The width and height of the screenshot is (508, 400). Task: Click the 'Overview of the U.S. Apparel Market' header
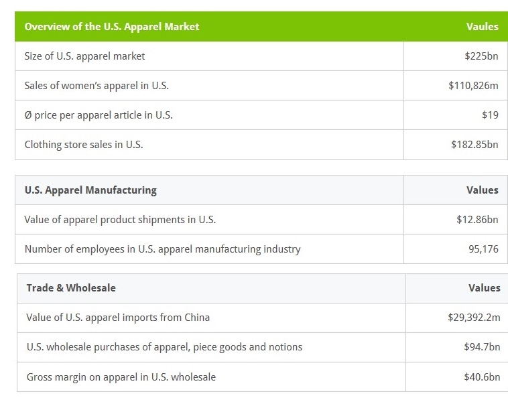coord(112,27)
